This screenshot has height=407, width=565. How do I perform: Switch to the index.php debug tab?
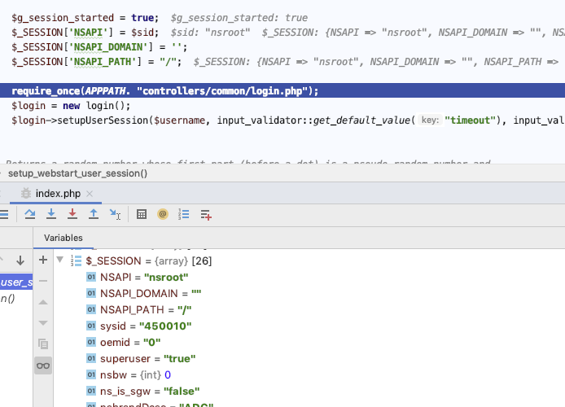tap(57, 194)
